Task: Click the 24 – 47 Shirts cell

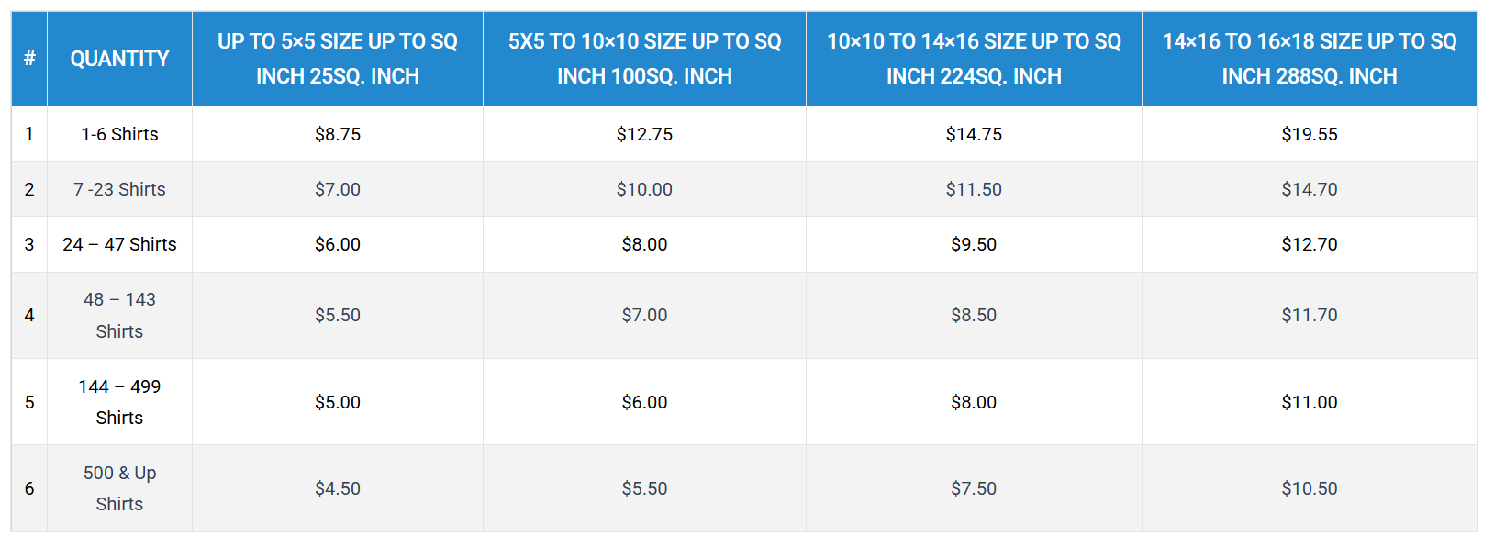Action: 119,244
